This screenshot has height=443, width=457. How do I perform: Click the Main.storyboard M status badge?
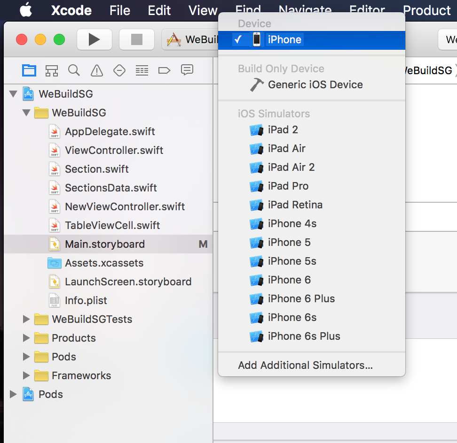pos(203,244)
